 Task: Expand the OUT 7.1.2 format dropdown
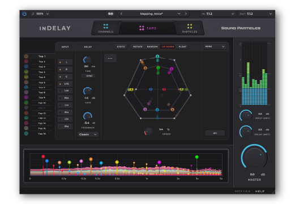click(x=255, y=14)
